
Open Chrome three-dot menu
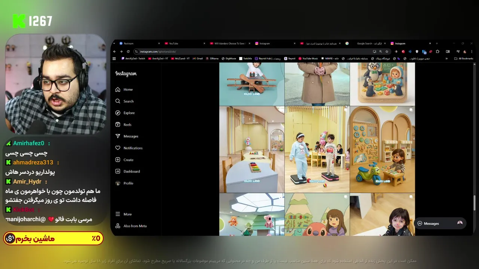[472, 52]
